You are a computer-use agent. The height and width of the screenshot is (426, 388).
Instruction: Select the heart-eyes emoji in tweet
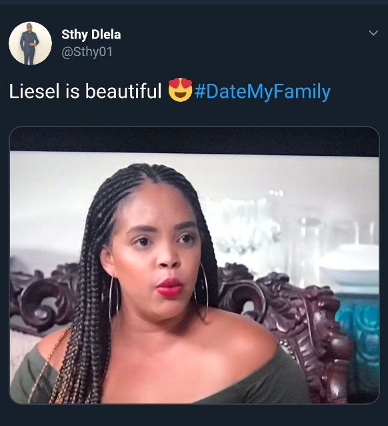coord(180,90)
